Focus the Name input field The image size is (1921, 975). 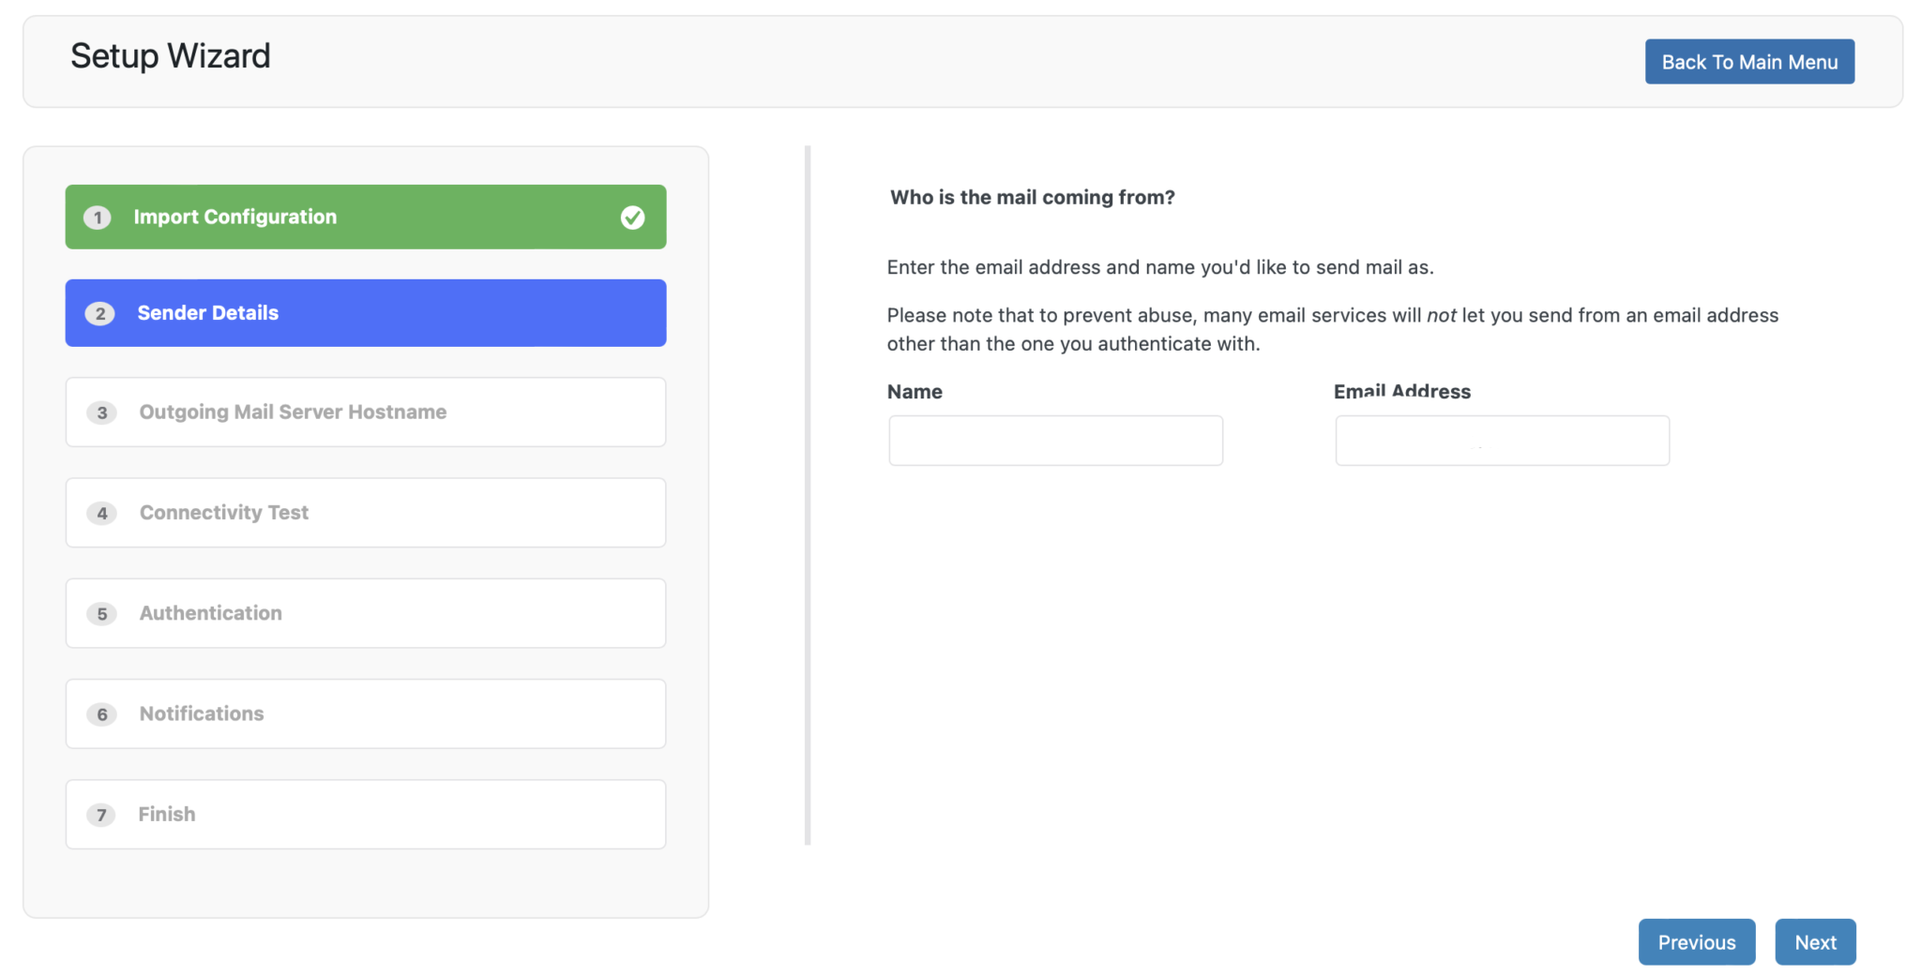[x=1055, y=441]
